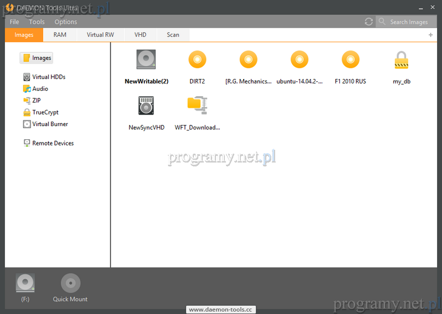Image resolution: width=442 pixels, height=314 pixels.
Task: Open the Tools menu
Action: pyautogui.click(x=36, y=22)
